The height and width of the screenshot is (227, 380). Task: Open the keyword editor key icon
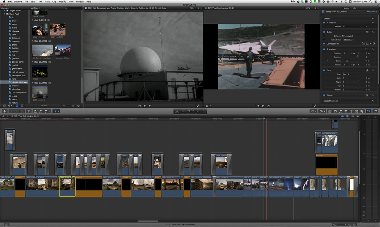pyautogui.click(x=28, y=111)
